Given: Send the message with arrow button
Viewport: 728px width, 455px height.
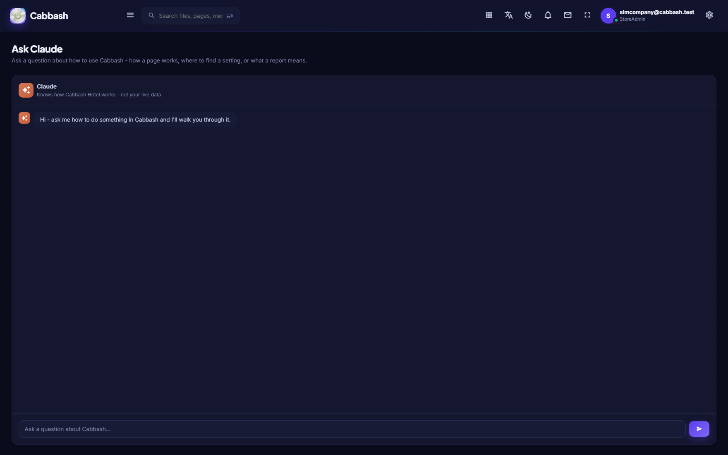Looking at the screenshot, I should click(699, 429).
